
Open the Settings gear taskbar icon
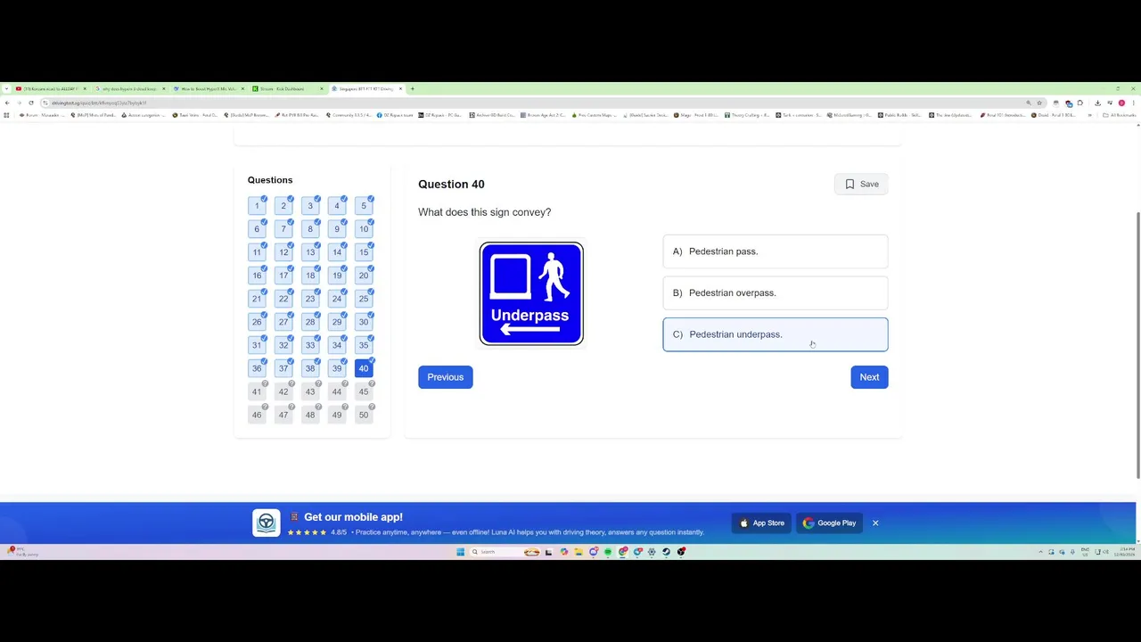(x=652, y=552)
